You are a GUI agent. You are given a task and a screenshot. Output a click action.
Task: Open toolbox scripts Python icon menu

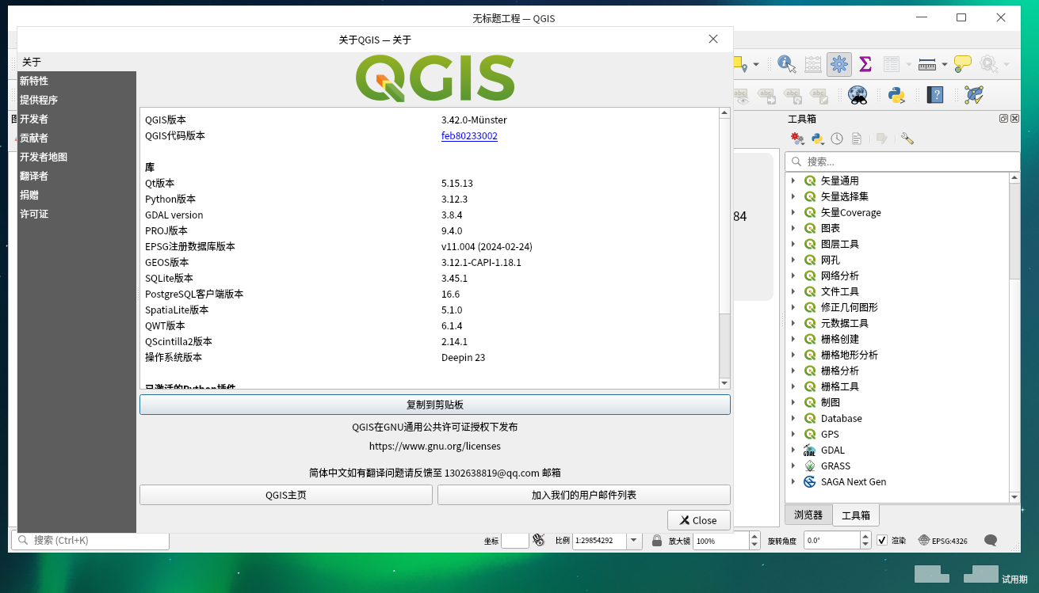(817, 139)
